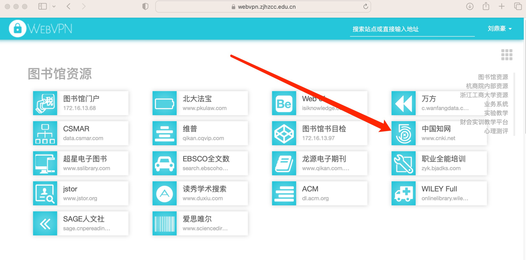Image resolution: width=526 pixels, height=260 pixels.
Task: Jump to 图书馆资源 section
Action: [493, 77]
